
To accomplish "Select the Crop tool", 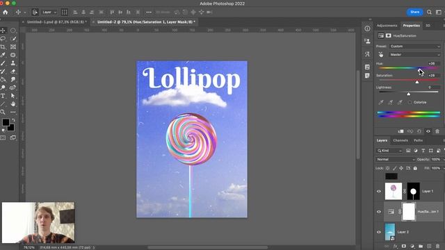I will [3, 47].
